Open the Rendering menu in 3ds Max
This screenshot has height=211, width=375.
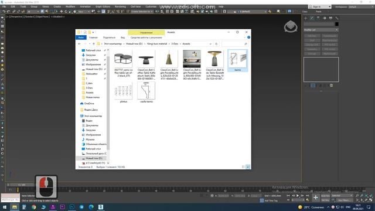click(120, 6)
